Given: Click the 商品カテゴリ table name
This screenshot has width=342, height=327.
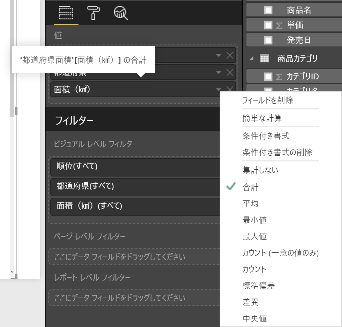Looking at the screenshot, I should (297, 58).
